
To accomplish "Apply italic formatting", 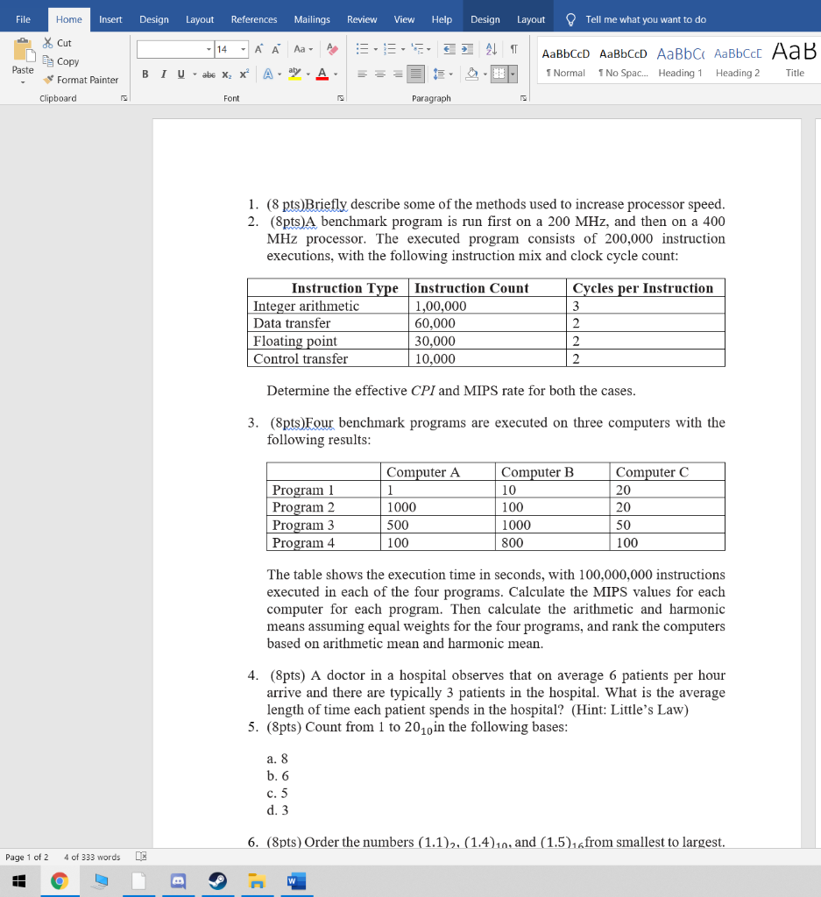I will [x=163, y=74].
